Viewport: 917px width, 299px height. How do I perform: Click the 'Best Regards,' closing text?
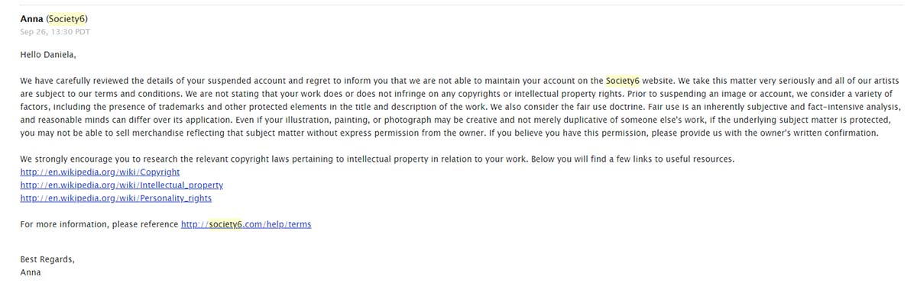click(47, 259)
